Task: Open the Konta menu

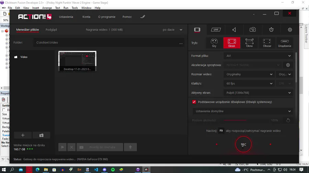Action: point(86,17)
